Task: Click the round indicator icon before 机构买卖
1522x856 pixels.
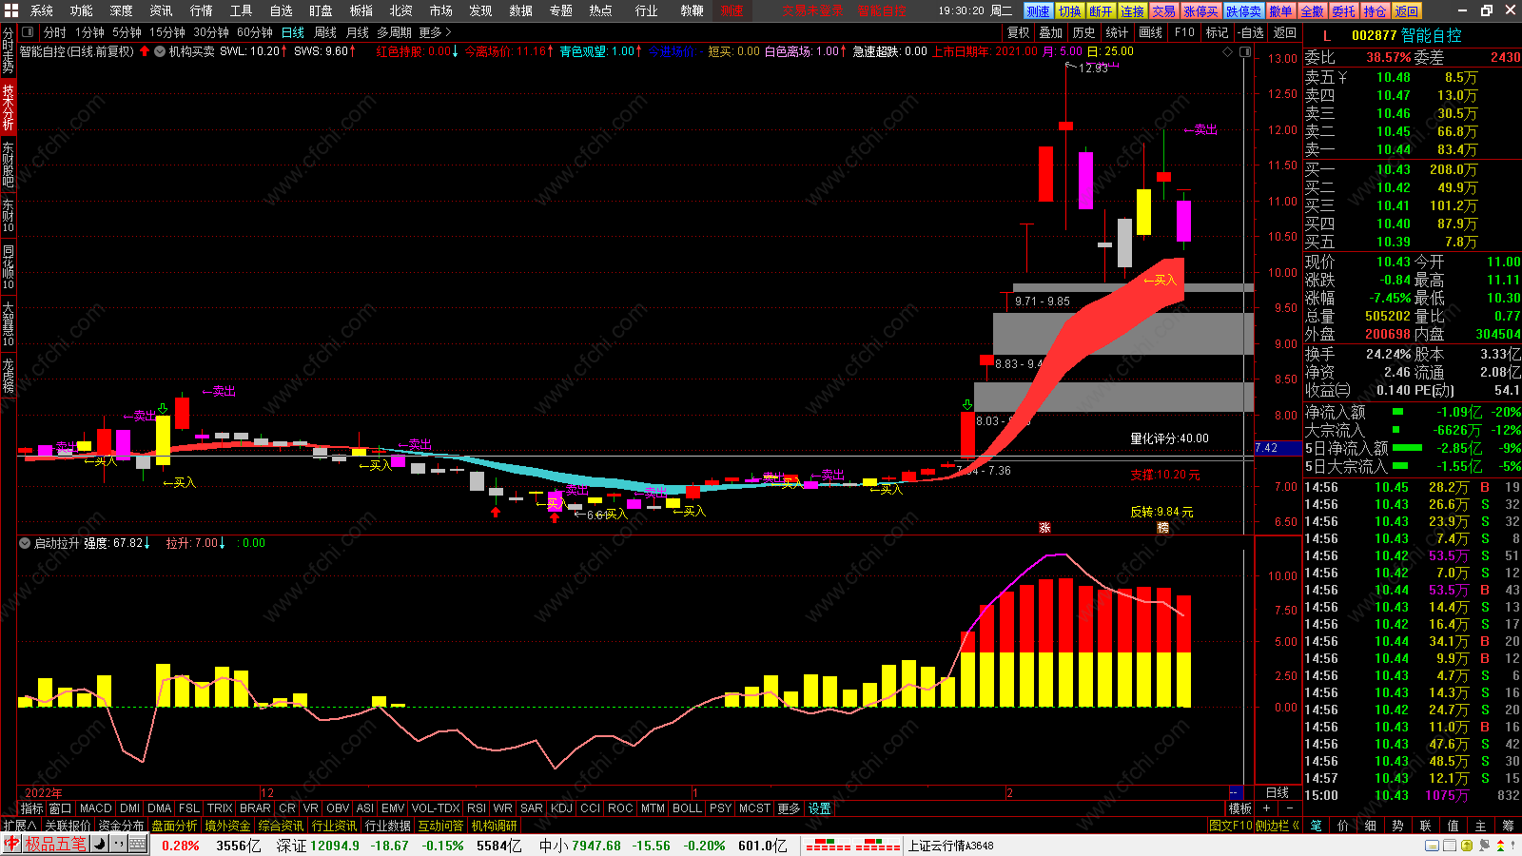Action: point(160,51)
